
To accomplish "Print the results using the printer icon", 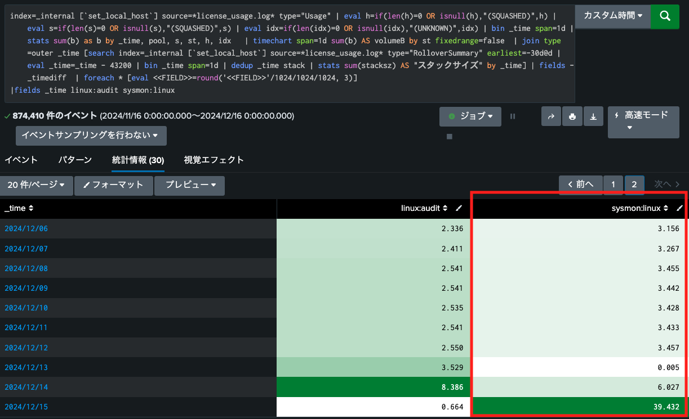I will 572,116.
